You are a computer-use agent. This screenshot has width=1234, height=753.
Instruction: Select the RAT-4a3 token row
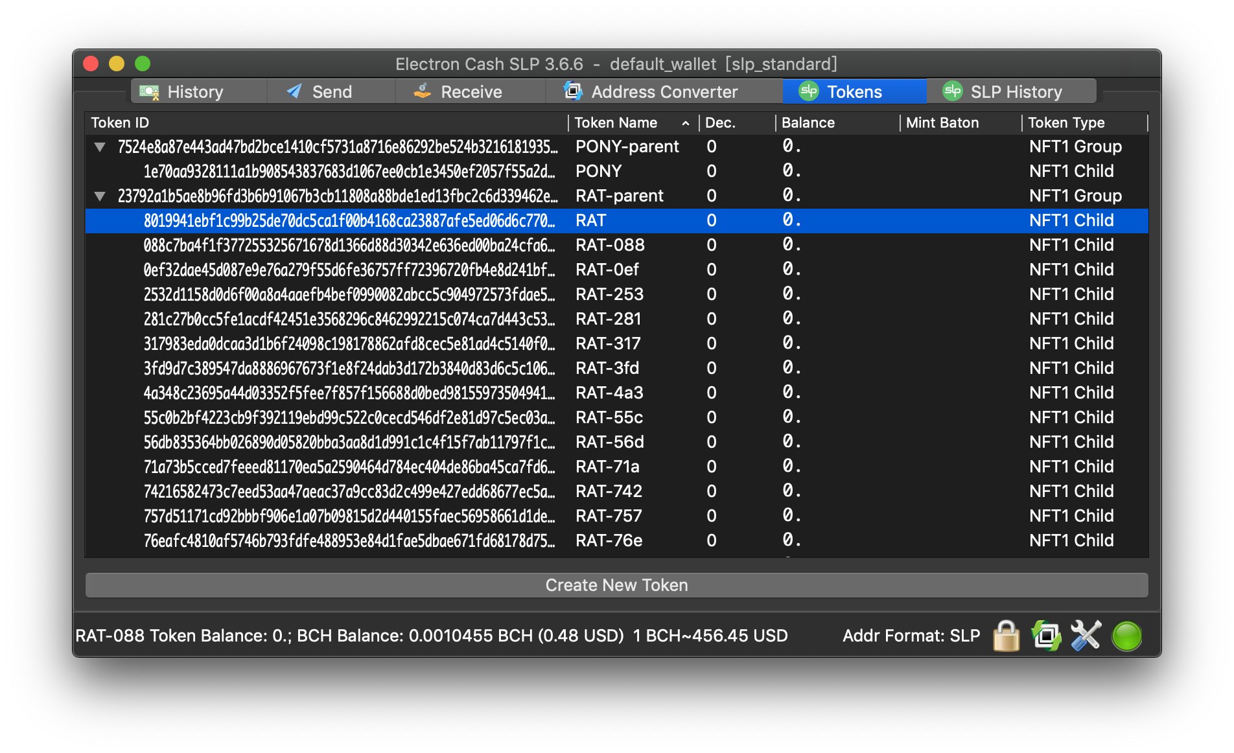[x=616, y=393]
